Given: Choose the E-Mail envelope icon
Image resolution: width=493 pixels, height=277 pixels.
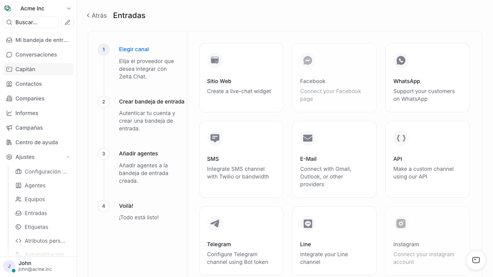Looking at the screenshot, I should [308, 138].
